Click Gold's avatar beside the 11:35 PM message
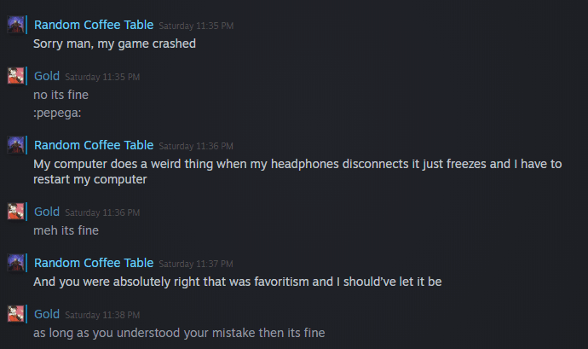Screen dimensions: 588x349 tap(15, 76)
